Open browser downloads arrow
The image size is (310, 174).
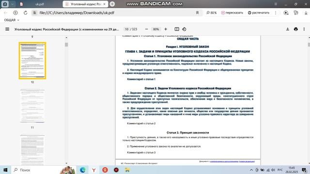(306, 13)
